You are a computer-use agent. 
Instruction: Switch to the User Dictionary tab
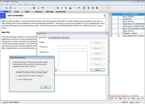(x=55, y=38)
